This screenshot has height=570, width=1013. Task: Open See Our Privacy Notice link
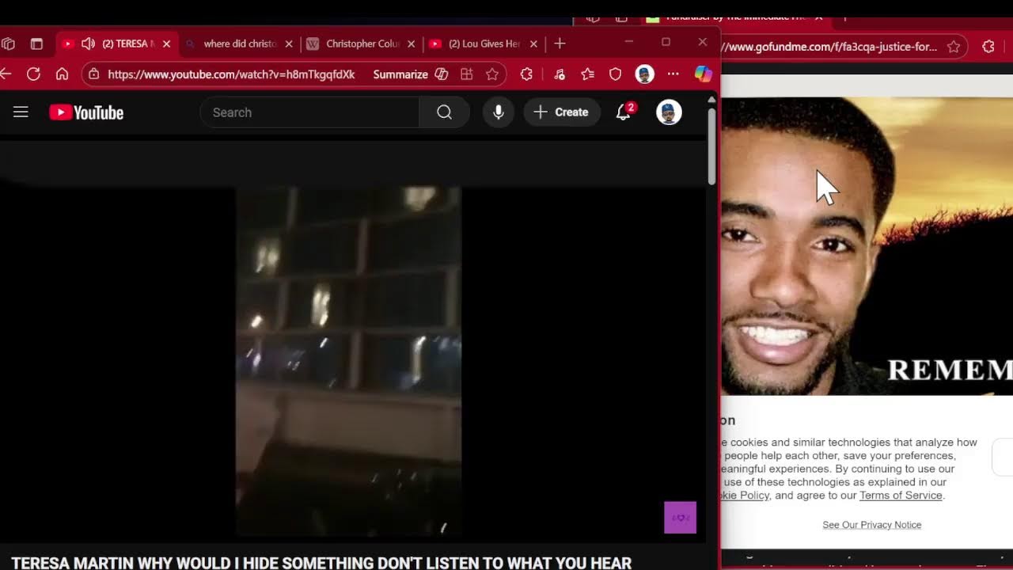(x=871, y=525)
